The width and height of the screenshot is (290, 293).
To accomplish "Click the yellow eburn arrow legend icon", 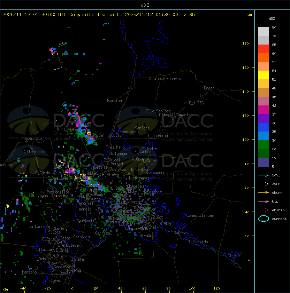I will click(x=264, y=193).
